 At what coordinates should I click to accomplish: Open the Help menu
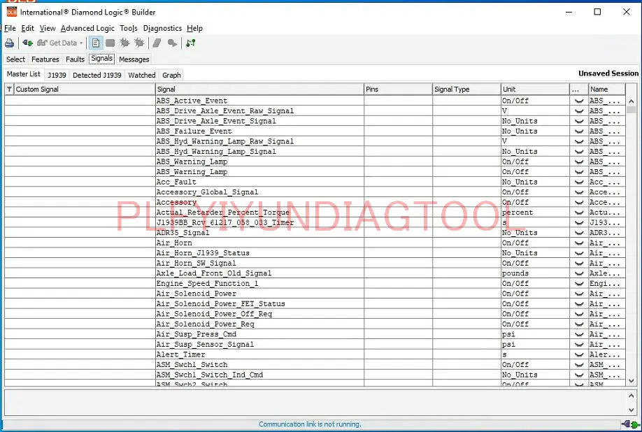(x=194, y=28)
